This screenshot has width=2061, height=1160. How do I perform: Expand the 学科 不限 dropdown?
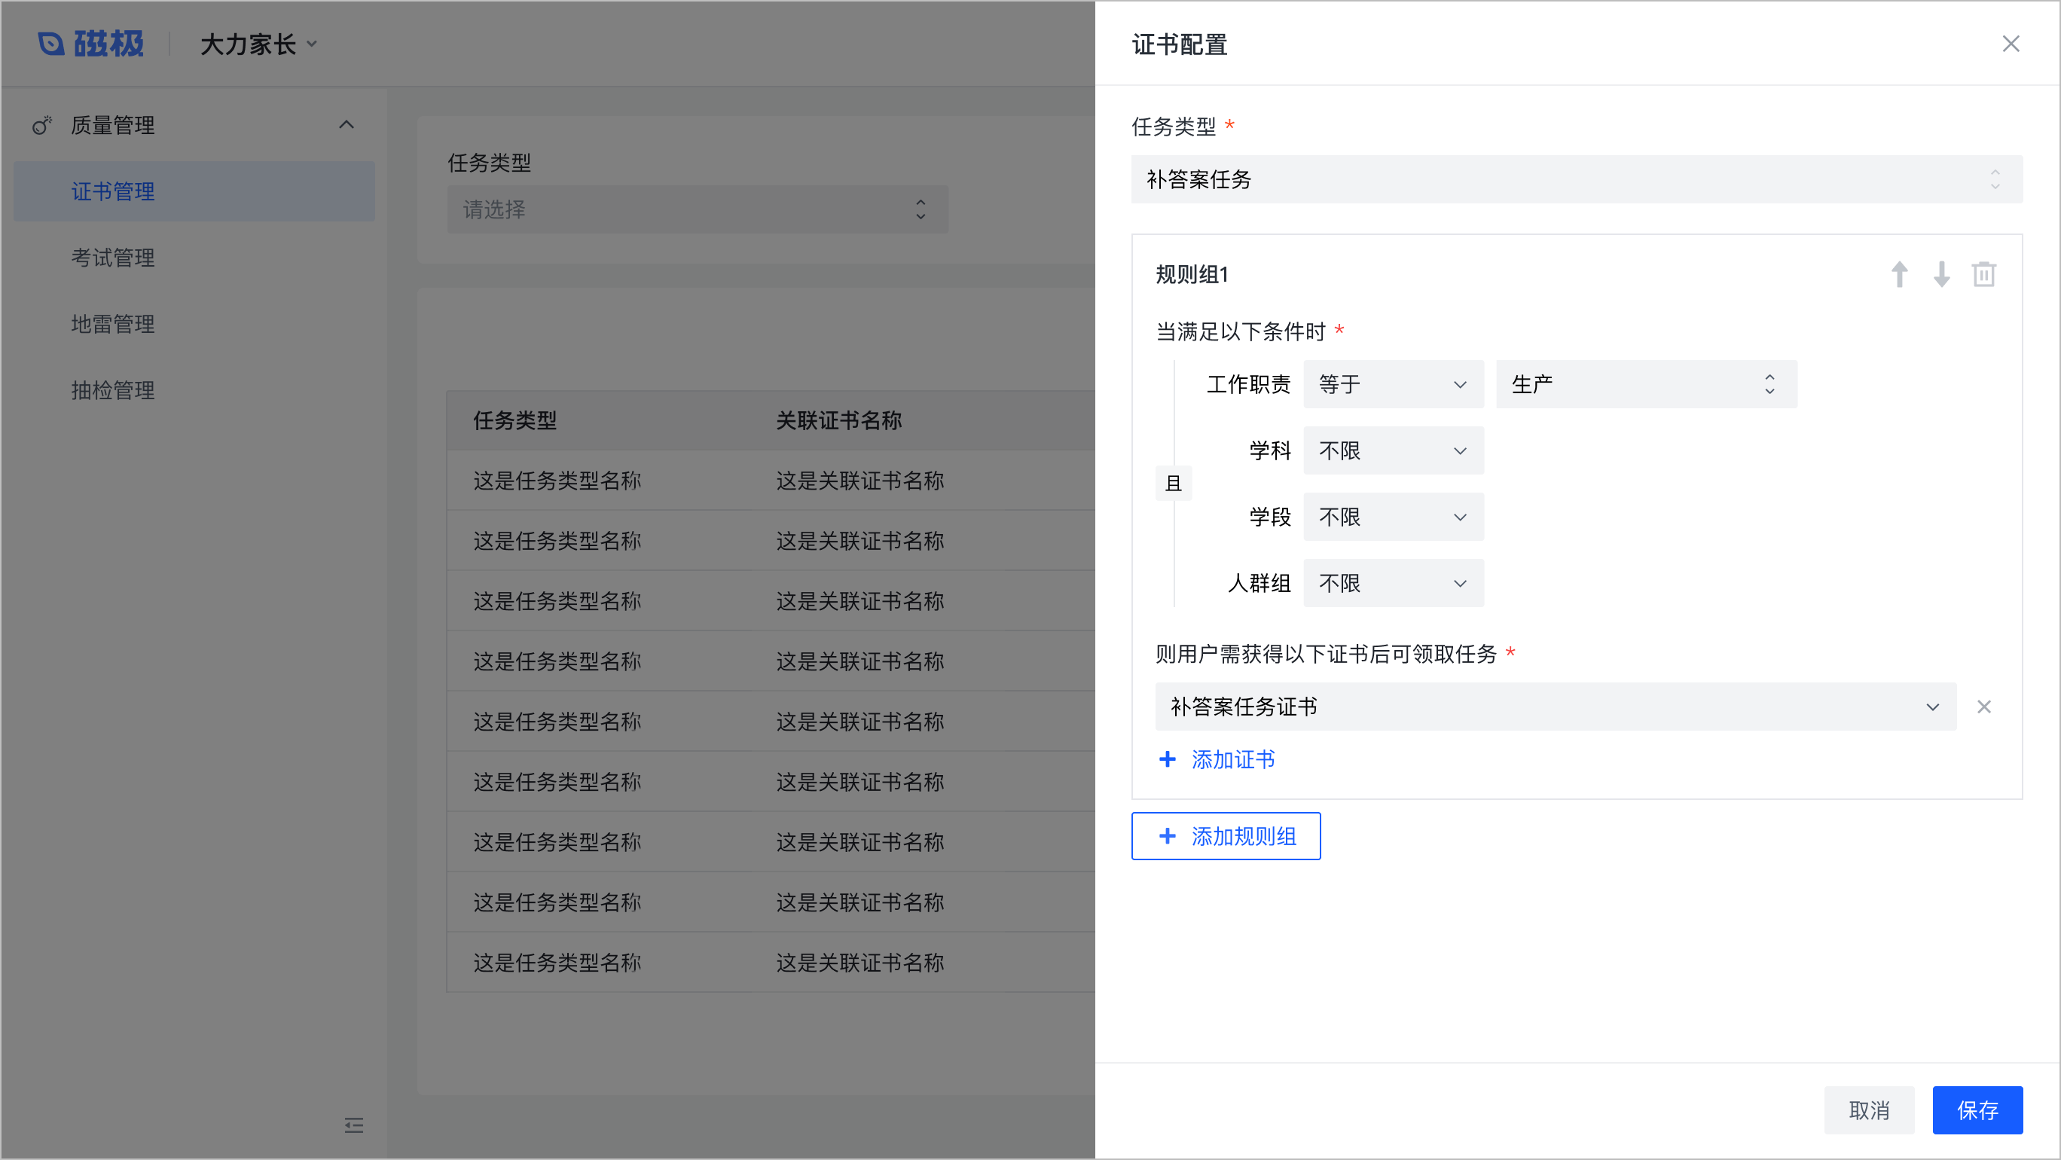tap(1392, 450)
